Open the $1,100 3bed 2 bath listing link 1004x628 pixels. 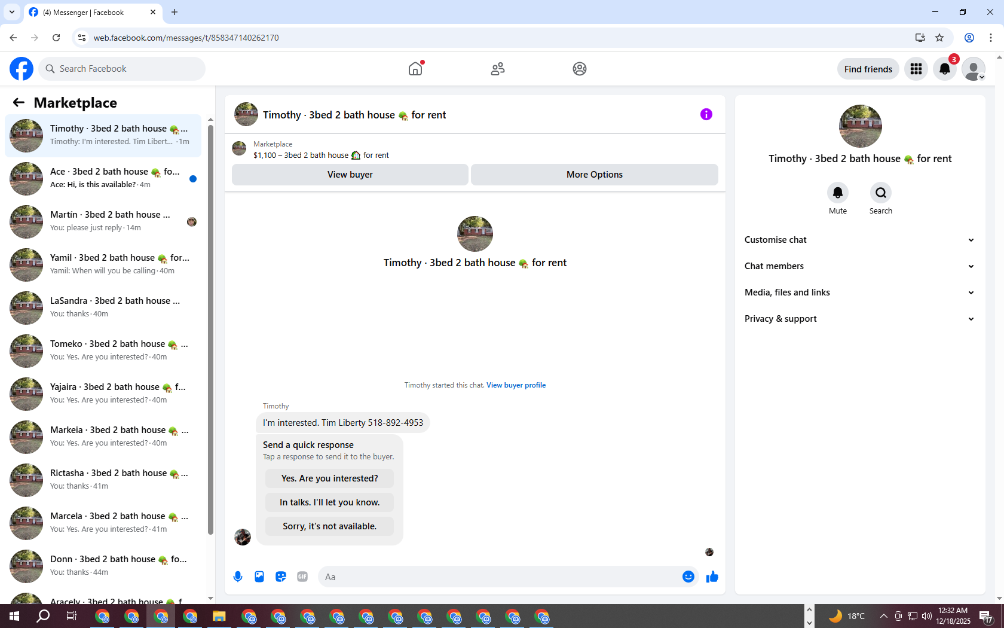tap(321, 156)
